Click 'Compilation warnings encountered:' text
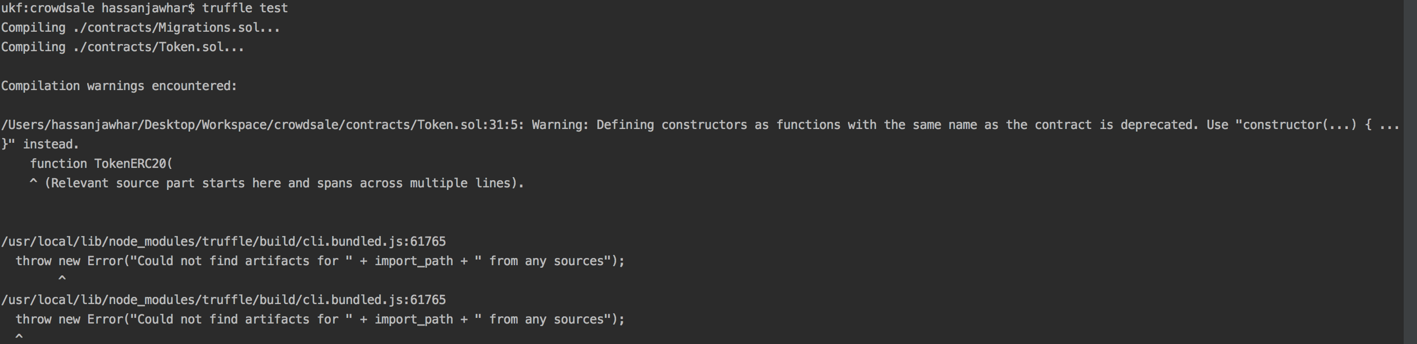 coord(119,87)
